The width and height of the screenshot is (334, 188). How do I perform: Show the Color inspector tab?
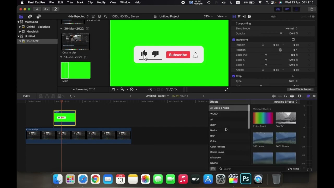[239, 16]
